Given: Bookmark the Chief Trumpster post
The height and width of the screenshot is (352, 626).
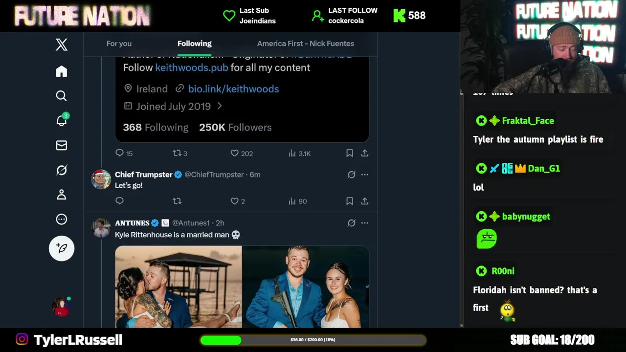Looking at the screenshot, I should tap(349, 201).
